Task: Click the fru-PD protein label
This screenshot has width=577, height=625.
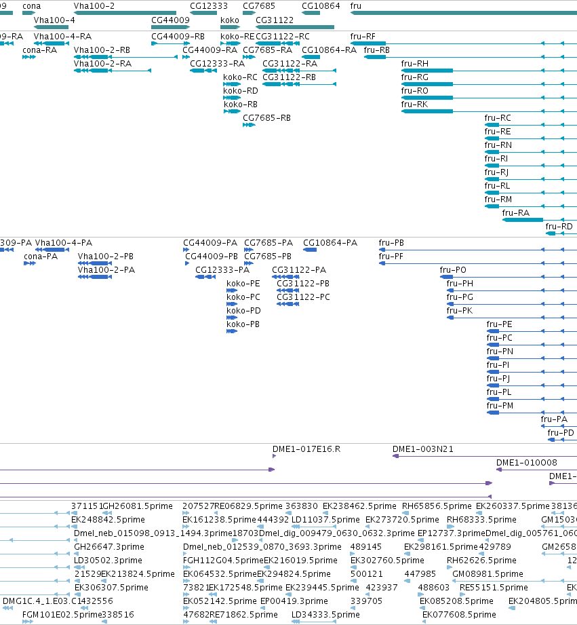Action: pyautogui.click(x=561, y=432)
